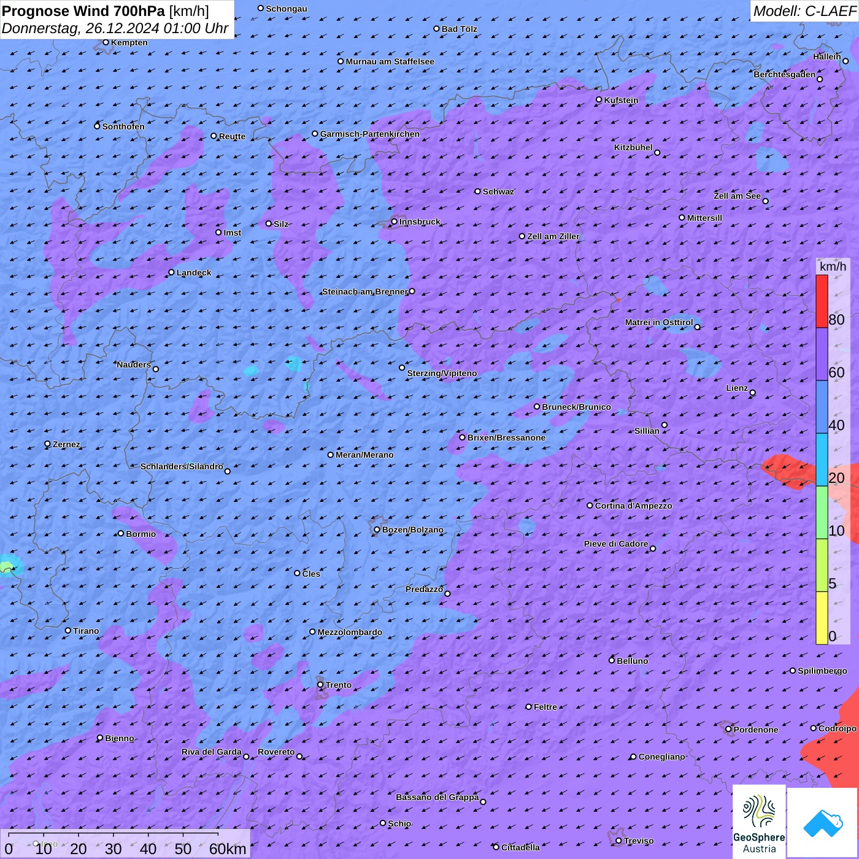The width and height of the screenshot is (859, 859).
Task: Click the Zernez city marker
Action: [x=48, y=444]
